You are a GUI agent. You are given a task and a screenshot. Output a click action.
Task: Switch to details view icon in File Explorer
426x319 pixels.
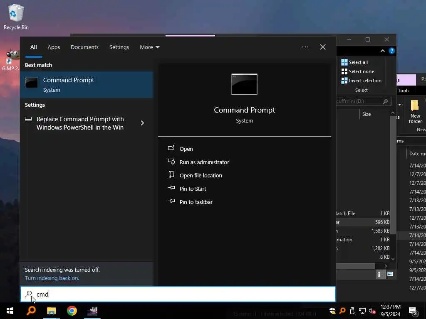(380, 274)
